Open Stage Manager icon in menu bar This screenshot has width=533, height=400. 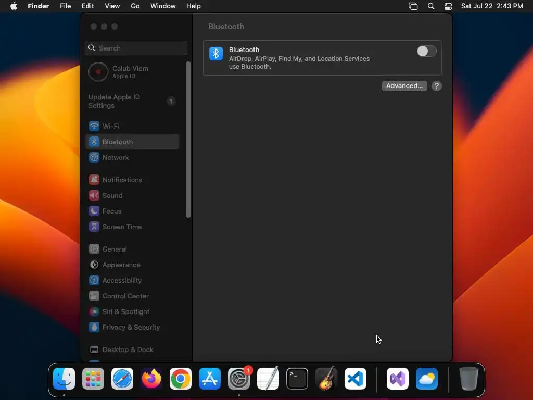pos(413,6)
